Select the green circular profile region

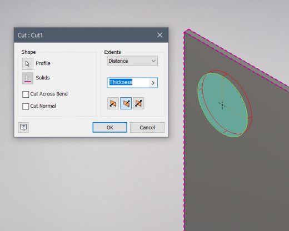point(222,105)
